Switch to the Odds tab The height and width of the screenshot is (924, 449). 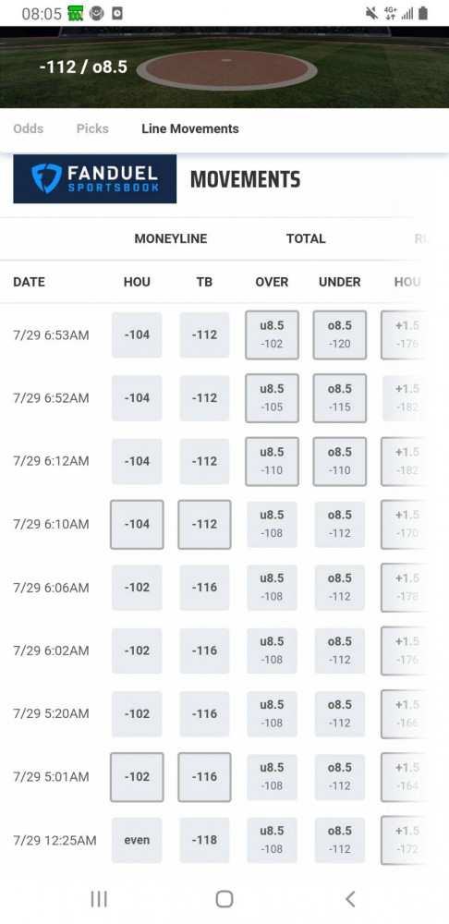[x=29, y=128]
